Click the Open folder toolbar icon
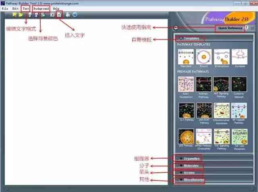The width and height of the screenshot is (258, 192). point(21,15)
